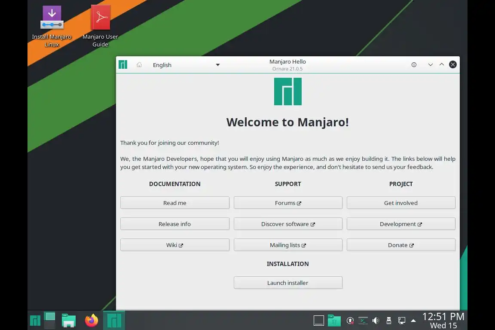The height and width of the screenshot is (330, 495).
Task: Click the Get involved button
Action: click(401, 203)
